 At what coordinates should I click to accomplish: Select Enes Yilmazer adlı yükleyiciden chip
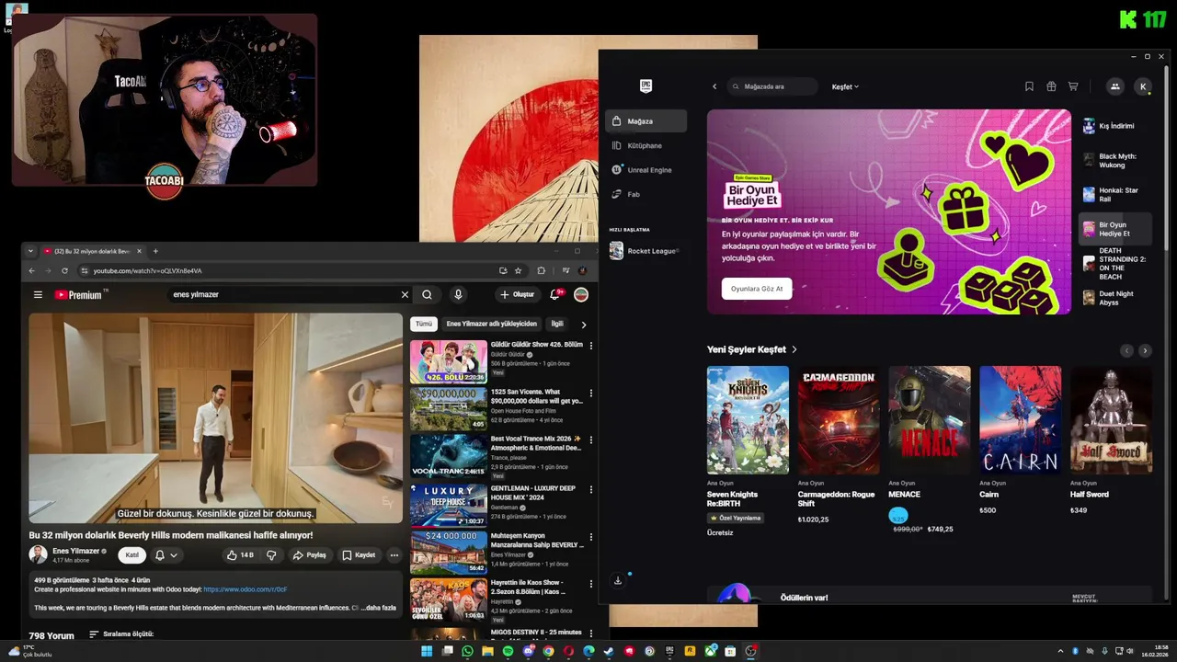point(491,324)
